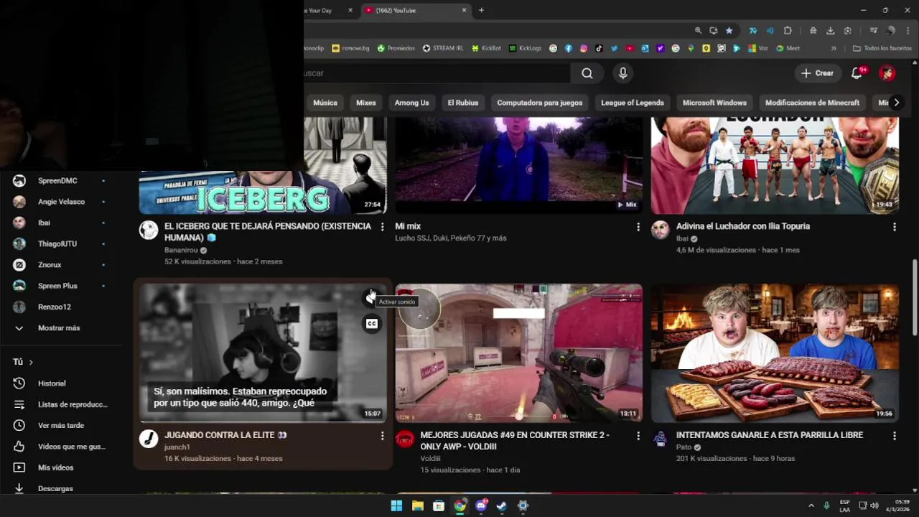Toggle subtitles CC on the video preview
The image size is (919, 517).
pos(371,324)
